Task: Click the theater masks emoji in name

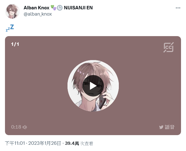Action: point(53,7)
